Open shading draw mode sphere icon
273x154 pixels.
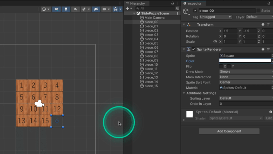pyautogui.click(x=44, y=9)
